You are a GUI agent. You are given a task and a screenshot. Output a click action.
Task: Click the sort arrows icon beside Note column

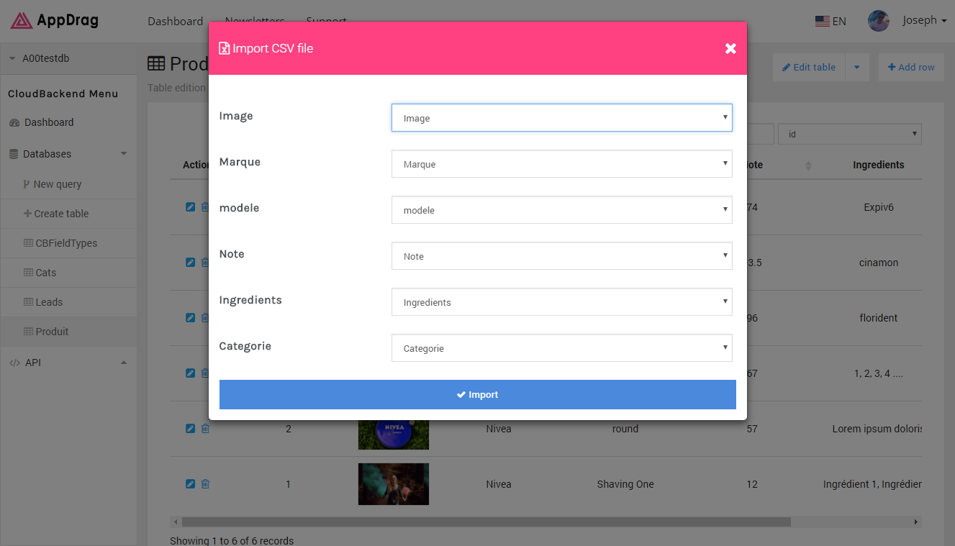(x=808, y=165)
